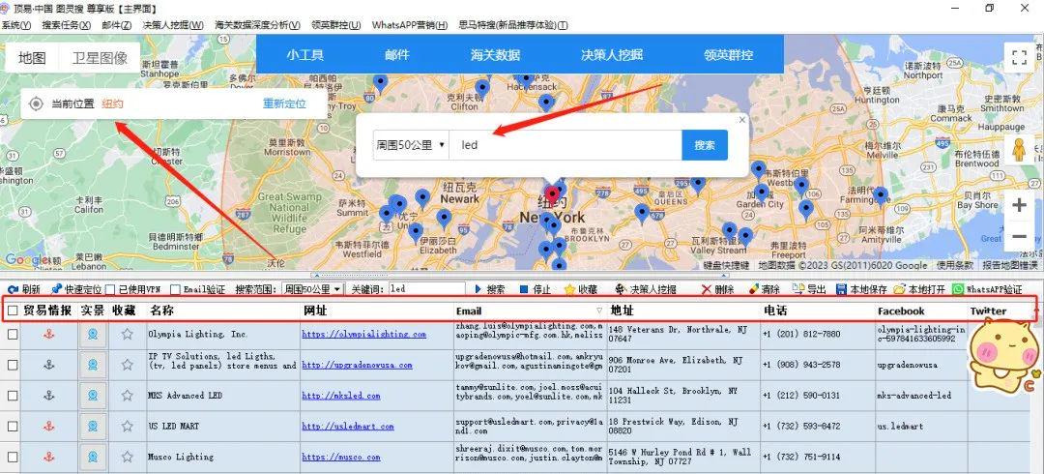Check the IP TV Solutions row checkbox
1044x474 pixels.
coord(13,365)
